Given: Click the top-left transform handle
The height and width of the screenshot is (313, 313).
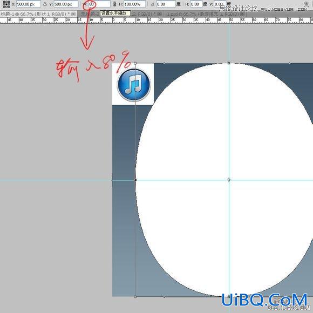Looking at the screenshot, I should (135, 63).
